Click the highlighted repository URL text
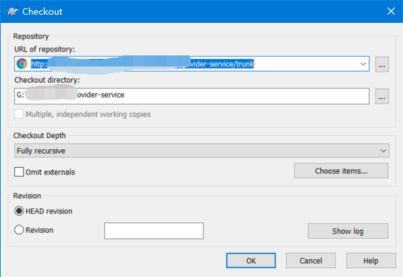This screenshot has width=403, height=277. coord(143,64)
